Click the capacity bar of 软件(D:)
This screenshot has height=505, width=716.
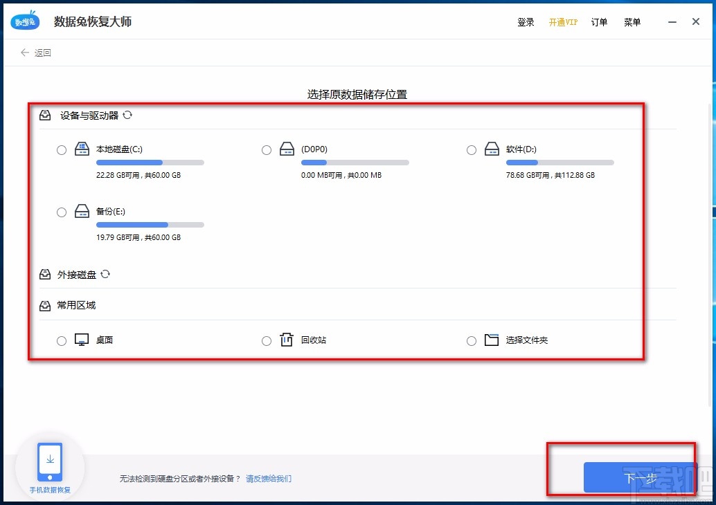(x=560, y=162)
